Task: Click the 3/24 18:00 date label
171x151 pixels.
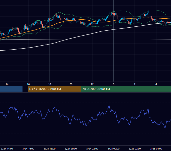Action: pos(50,148)
